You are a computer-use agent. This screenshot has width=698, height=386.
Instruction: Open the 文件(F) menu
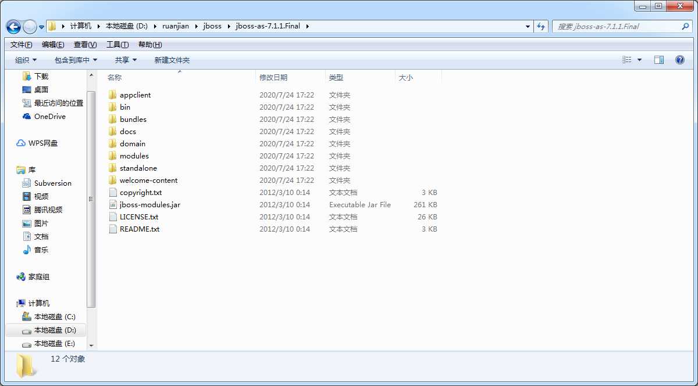coord(21,45)
